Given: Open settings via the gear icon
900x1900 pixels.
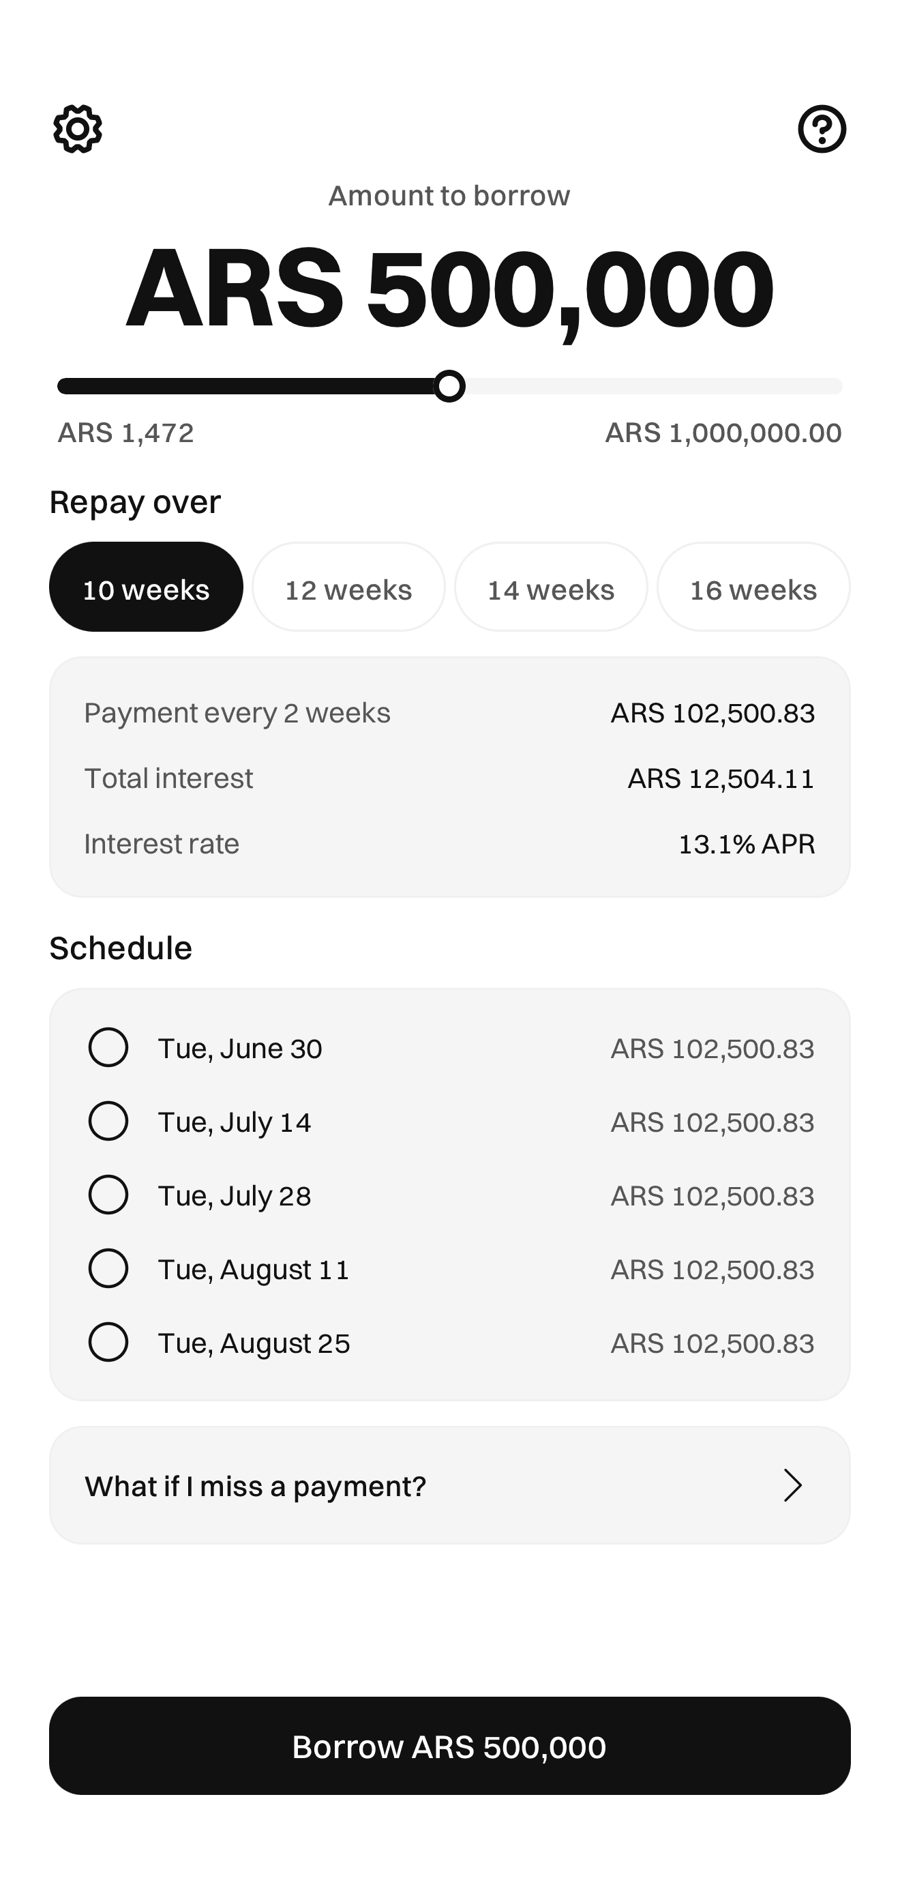Looking at the screenshot, I should coord(78,129).
